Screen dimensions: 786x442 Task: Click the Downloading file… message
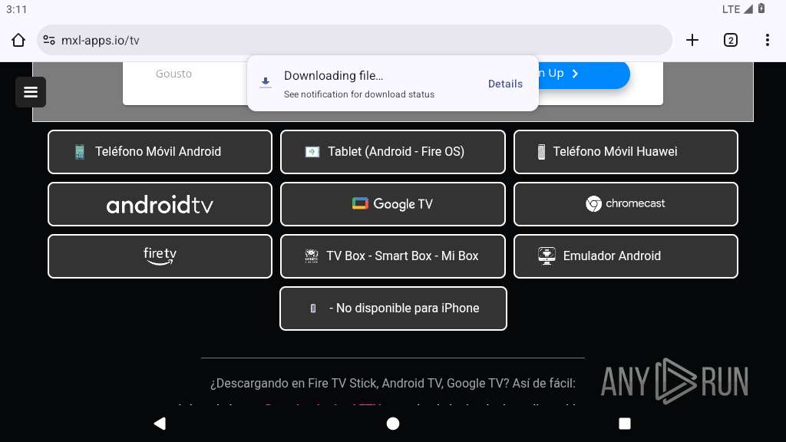tap(333, 76)
